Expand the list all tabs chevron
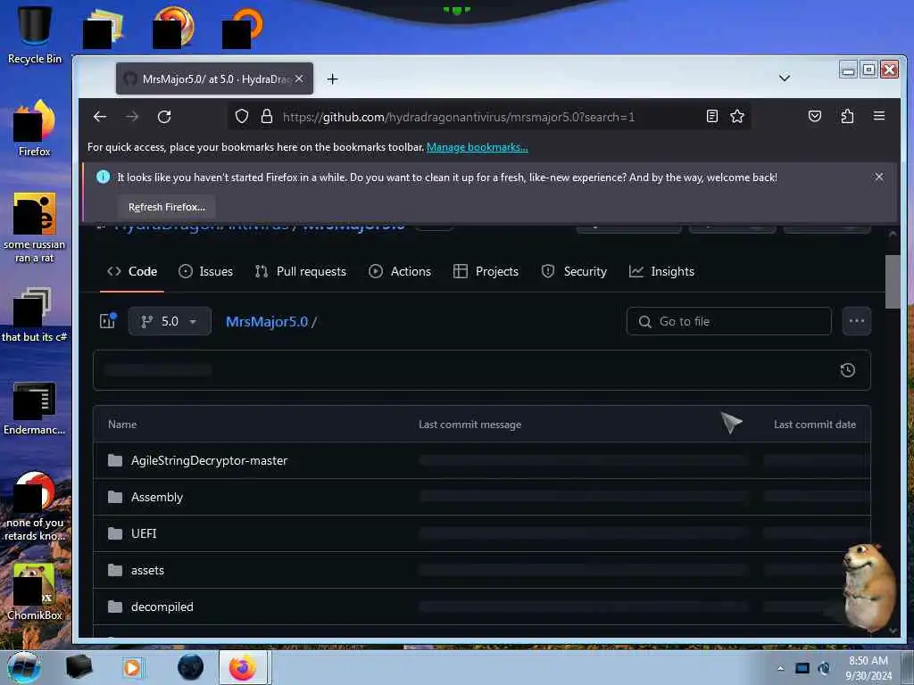 (x=784, y=78)
